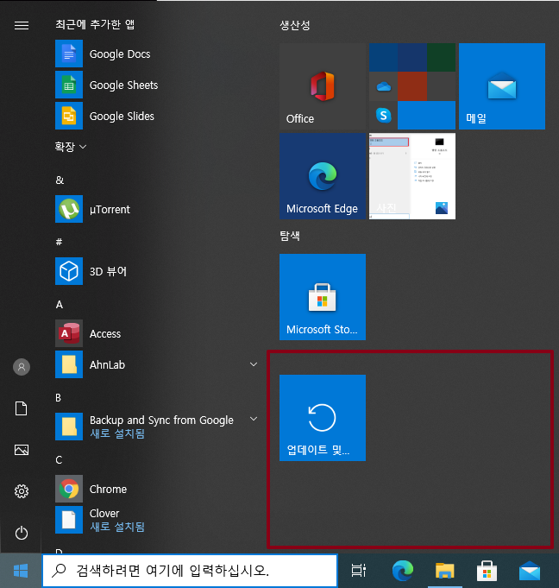Open the Microsoft Store tile
Viewport: 559px width, 588px height.
[x=323, y=297]
